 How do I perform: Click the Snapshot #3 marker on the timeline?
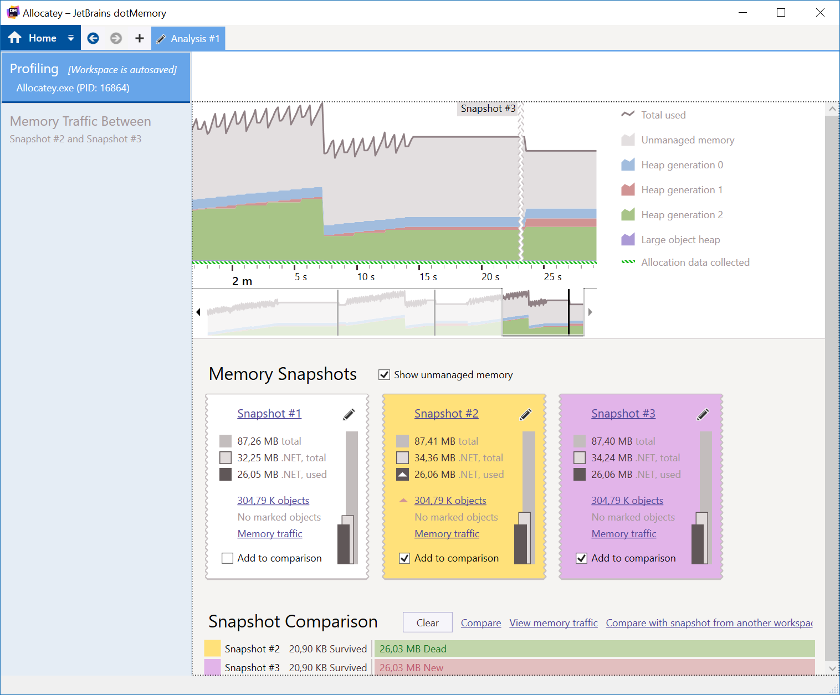coord(488,109)
